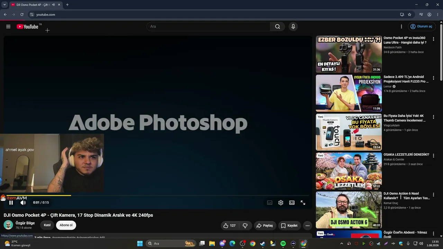This screenshot has height=249, width=443.
Task: Sign in using the Oturum aç button
Action: click(421, 27)
